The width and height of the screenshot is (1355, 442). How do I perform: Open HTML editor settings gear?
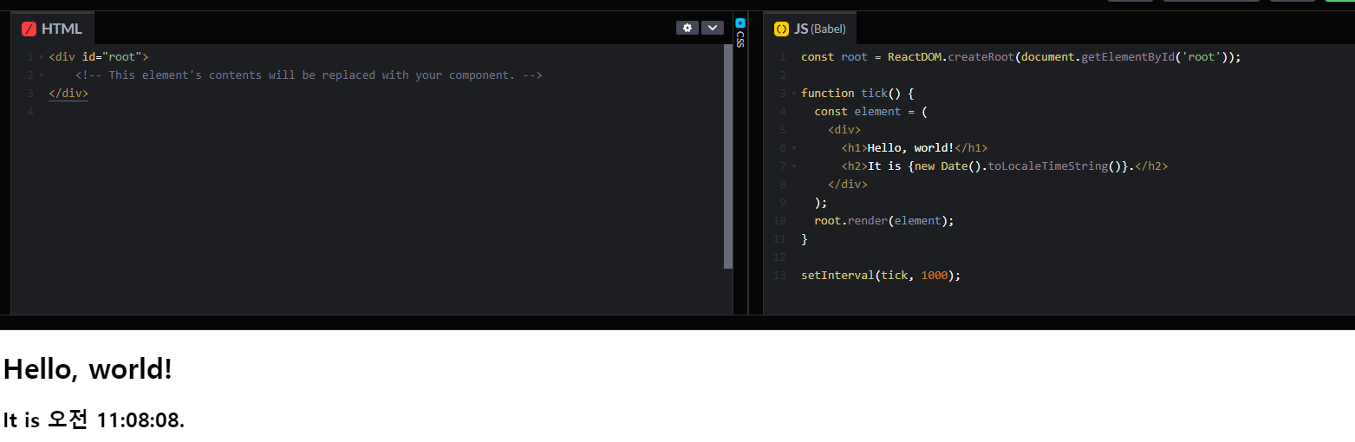point(687,28)
